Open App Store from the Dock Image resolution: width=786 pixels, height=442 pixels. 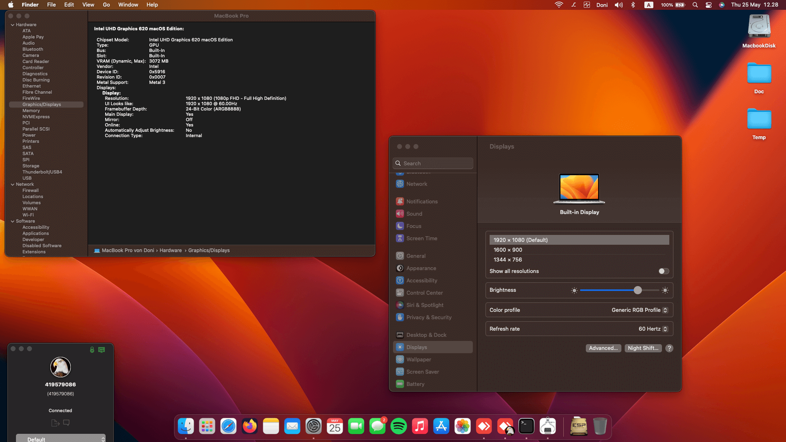pos(441,426)
